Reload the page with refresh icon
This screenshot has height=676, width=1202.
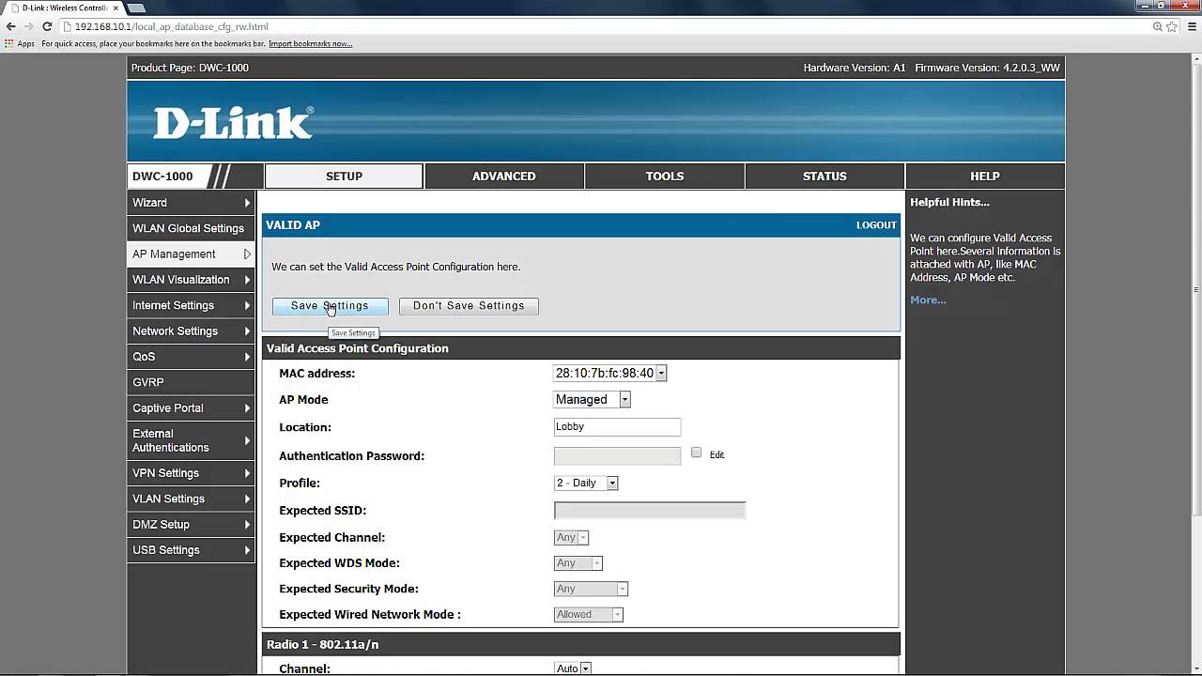(47, 26)
